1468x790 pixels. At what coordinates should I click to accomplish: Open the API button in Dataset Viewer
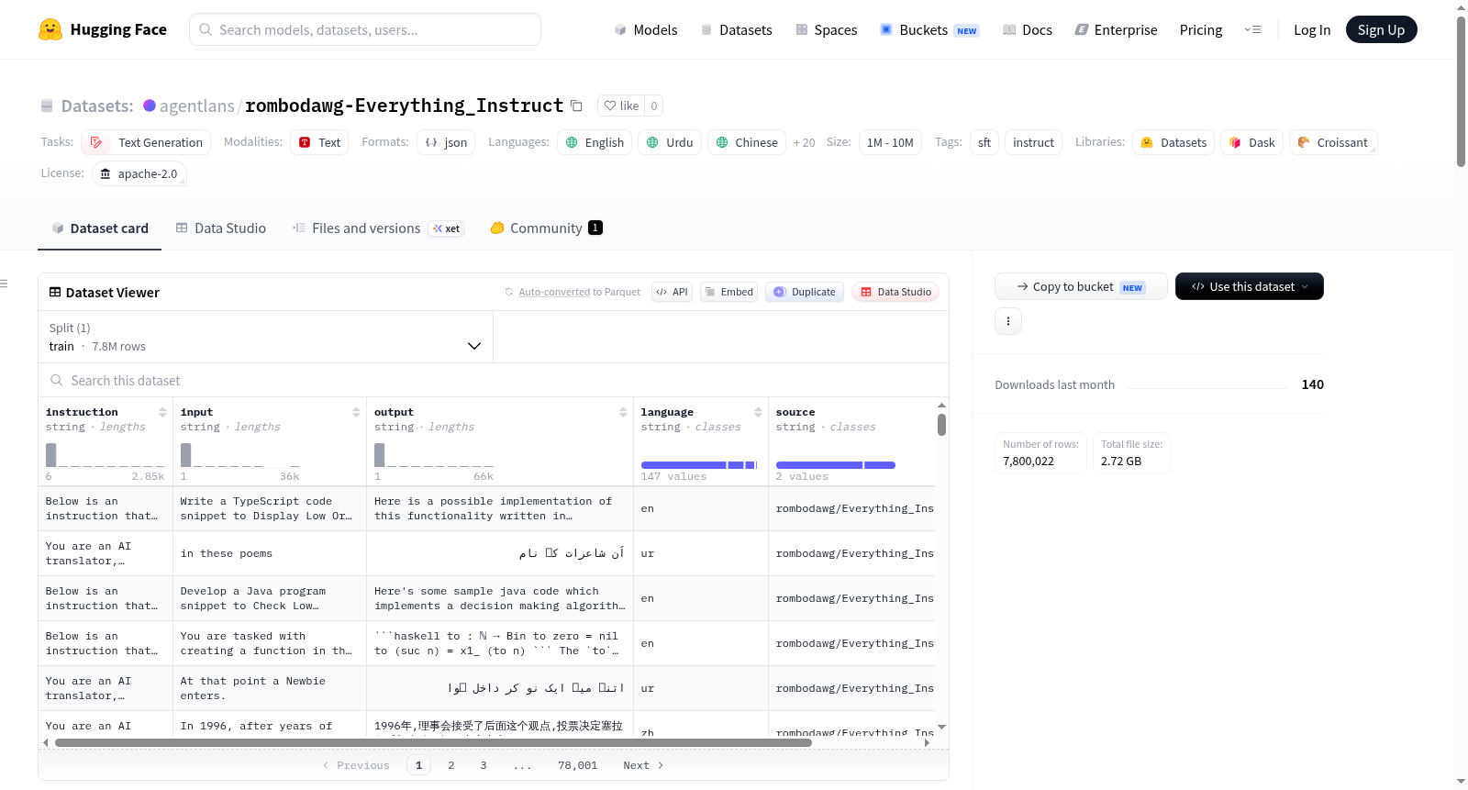672,292
